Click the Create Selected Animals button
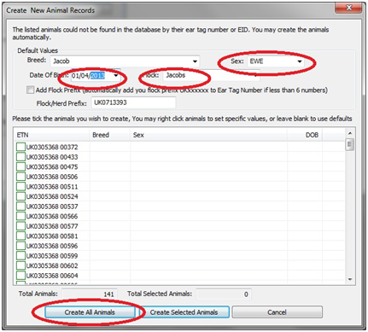 (x=184, y=312)
